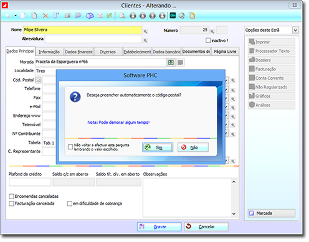Click the Dossiers option button
The height and width of the screenshot is (242, 309).
tap(272, 60)
